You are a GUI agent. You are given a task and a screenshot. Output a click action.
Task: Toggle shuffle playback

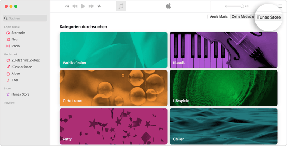pos(67,6)
